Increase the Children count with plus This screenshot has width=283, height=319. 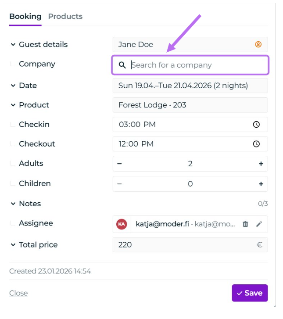(x=261, y=184)
